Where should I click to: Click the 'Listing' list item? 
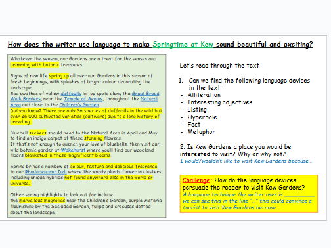[x=197, y=110]
